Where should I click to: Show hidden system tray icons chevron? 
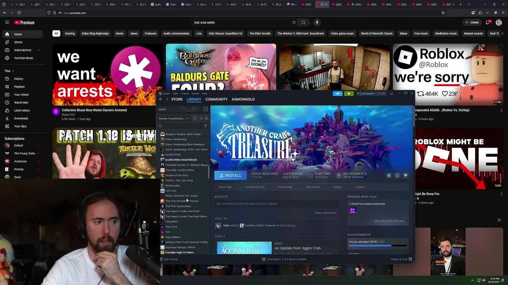pyautogui.click(x=472, y=280)
